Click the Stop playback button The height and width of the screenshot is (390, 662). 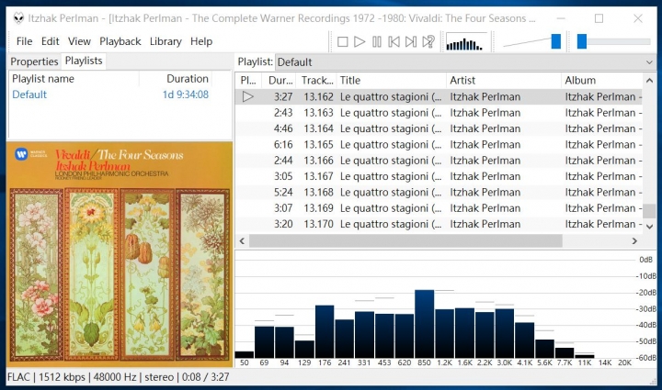342,41
